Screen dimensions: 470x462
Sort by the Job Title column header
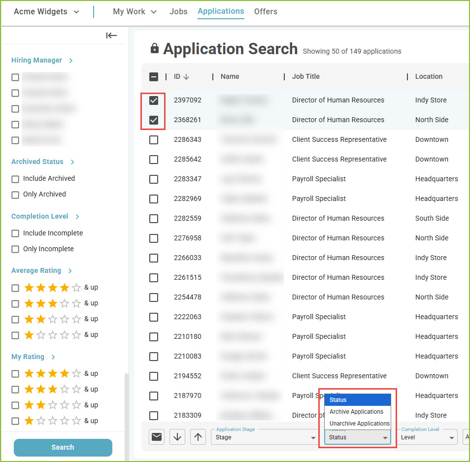[x=306, y=77]
